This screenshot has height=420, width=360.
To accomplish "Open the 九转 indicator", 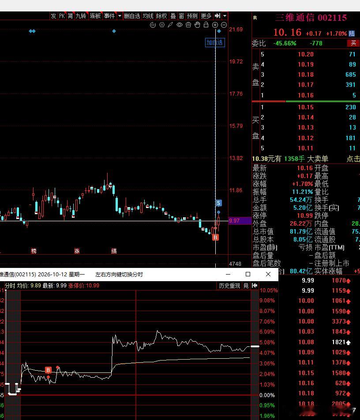I will (x=81, y=16).
